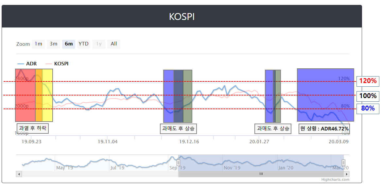Click the 2400p axis label
The width and height of the screenshot is (381, 188).
[x=22, y=78]
